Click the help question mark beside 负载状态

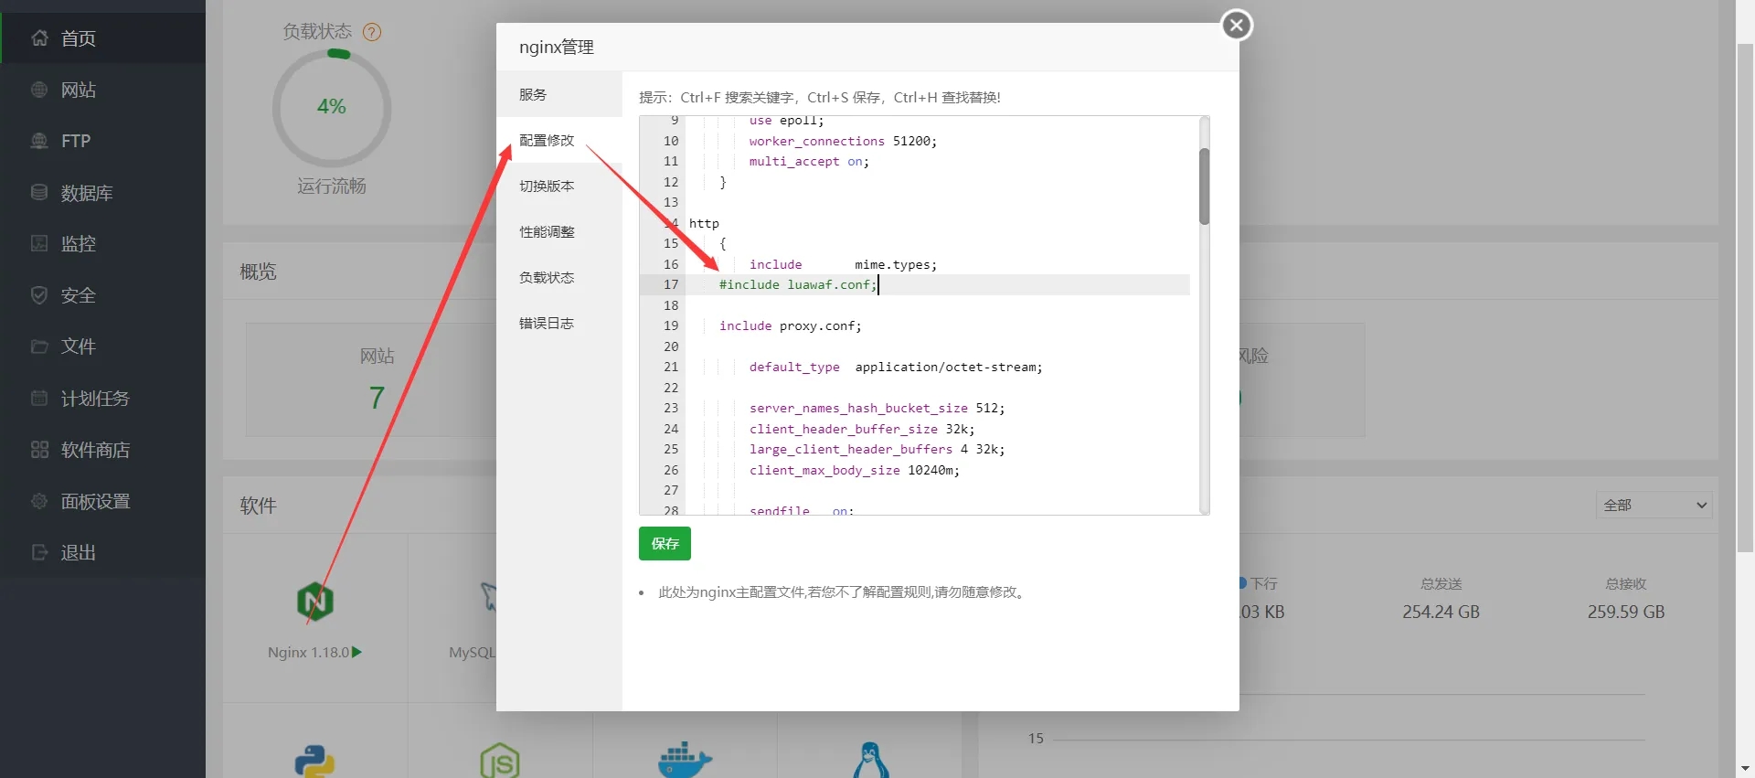(372, 32)
